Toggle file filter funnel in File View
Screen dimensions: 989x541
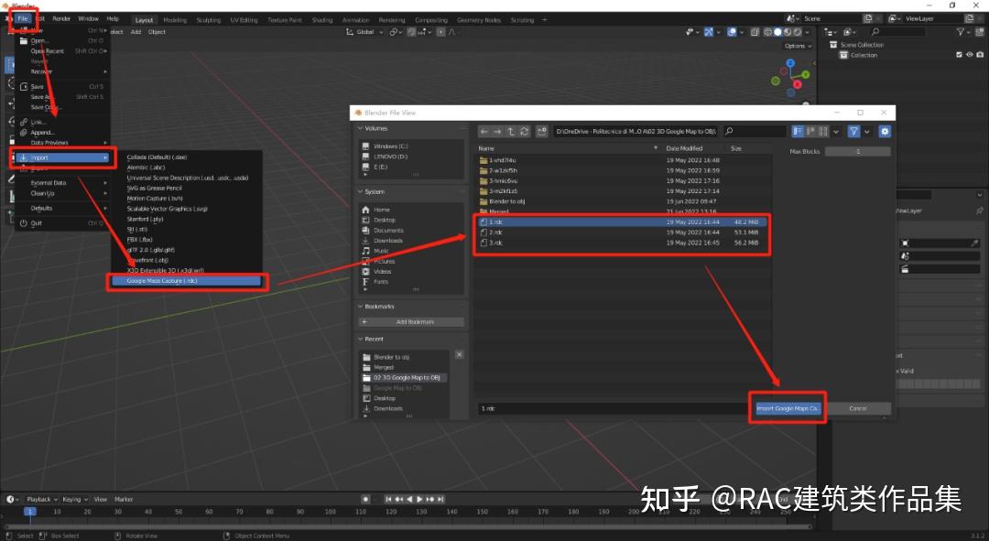click(853, 131)
